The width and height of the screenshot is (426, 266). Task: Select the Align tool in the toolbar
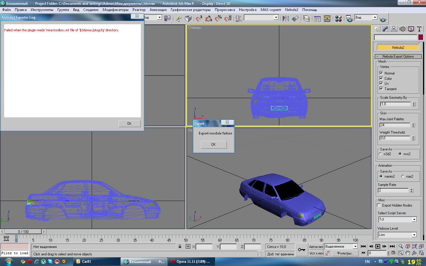[x=295, y=19]
